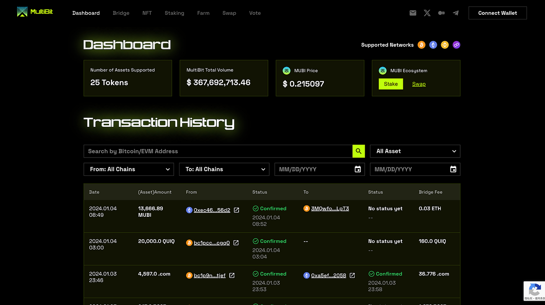
Task: Open external link for bc1p9n...tjef
Action: pyautogui.click(x=232, y=275)
